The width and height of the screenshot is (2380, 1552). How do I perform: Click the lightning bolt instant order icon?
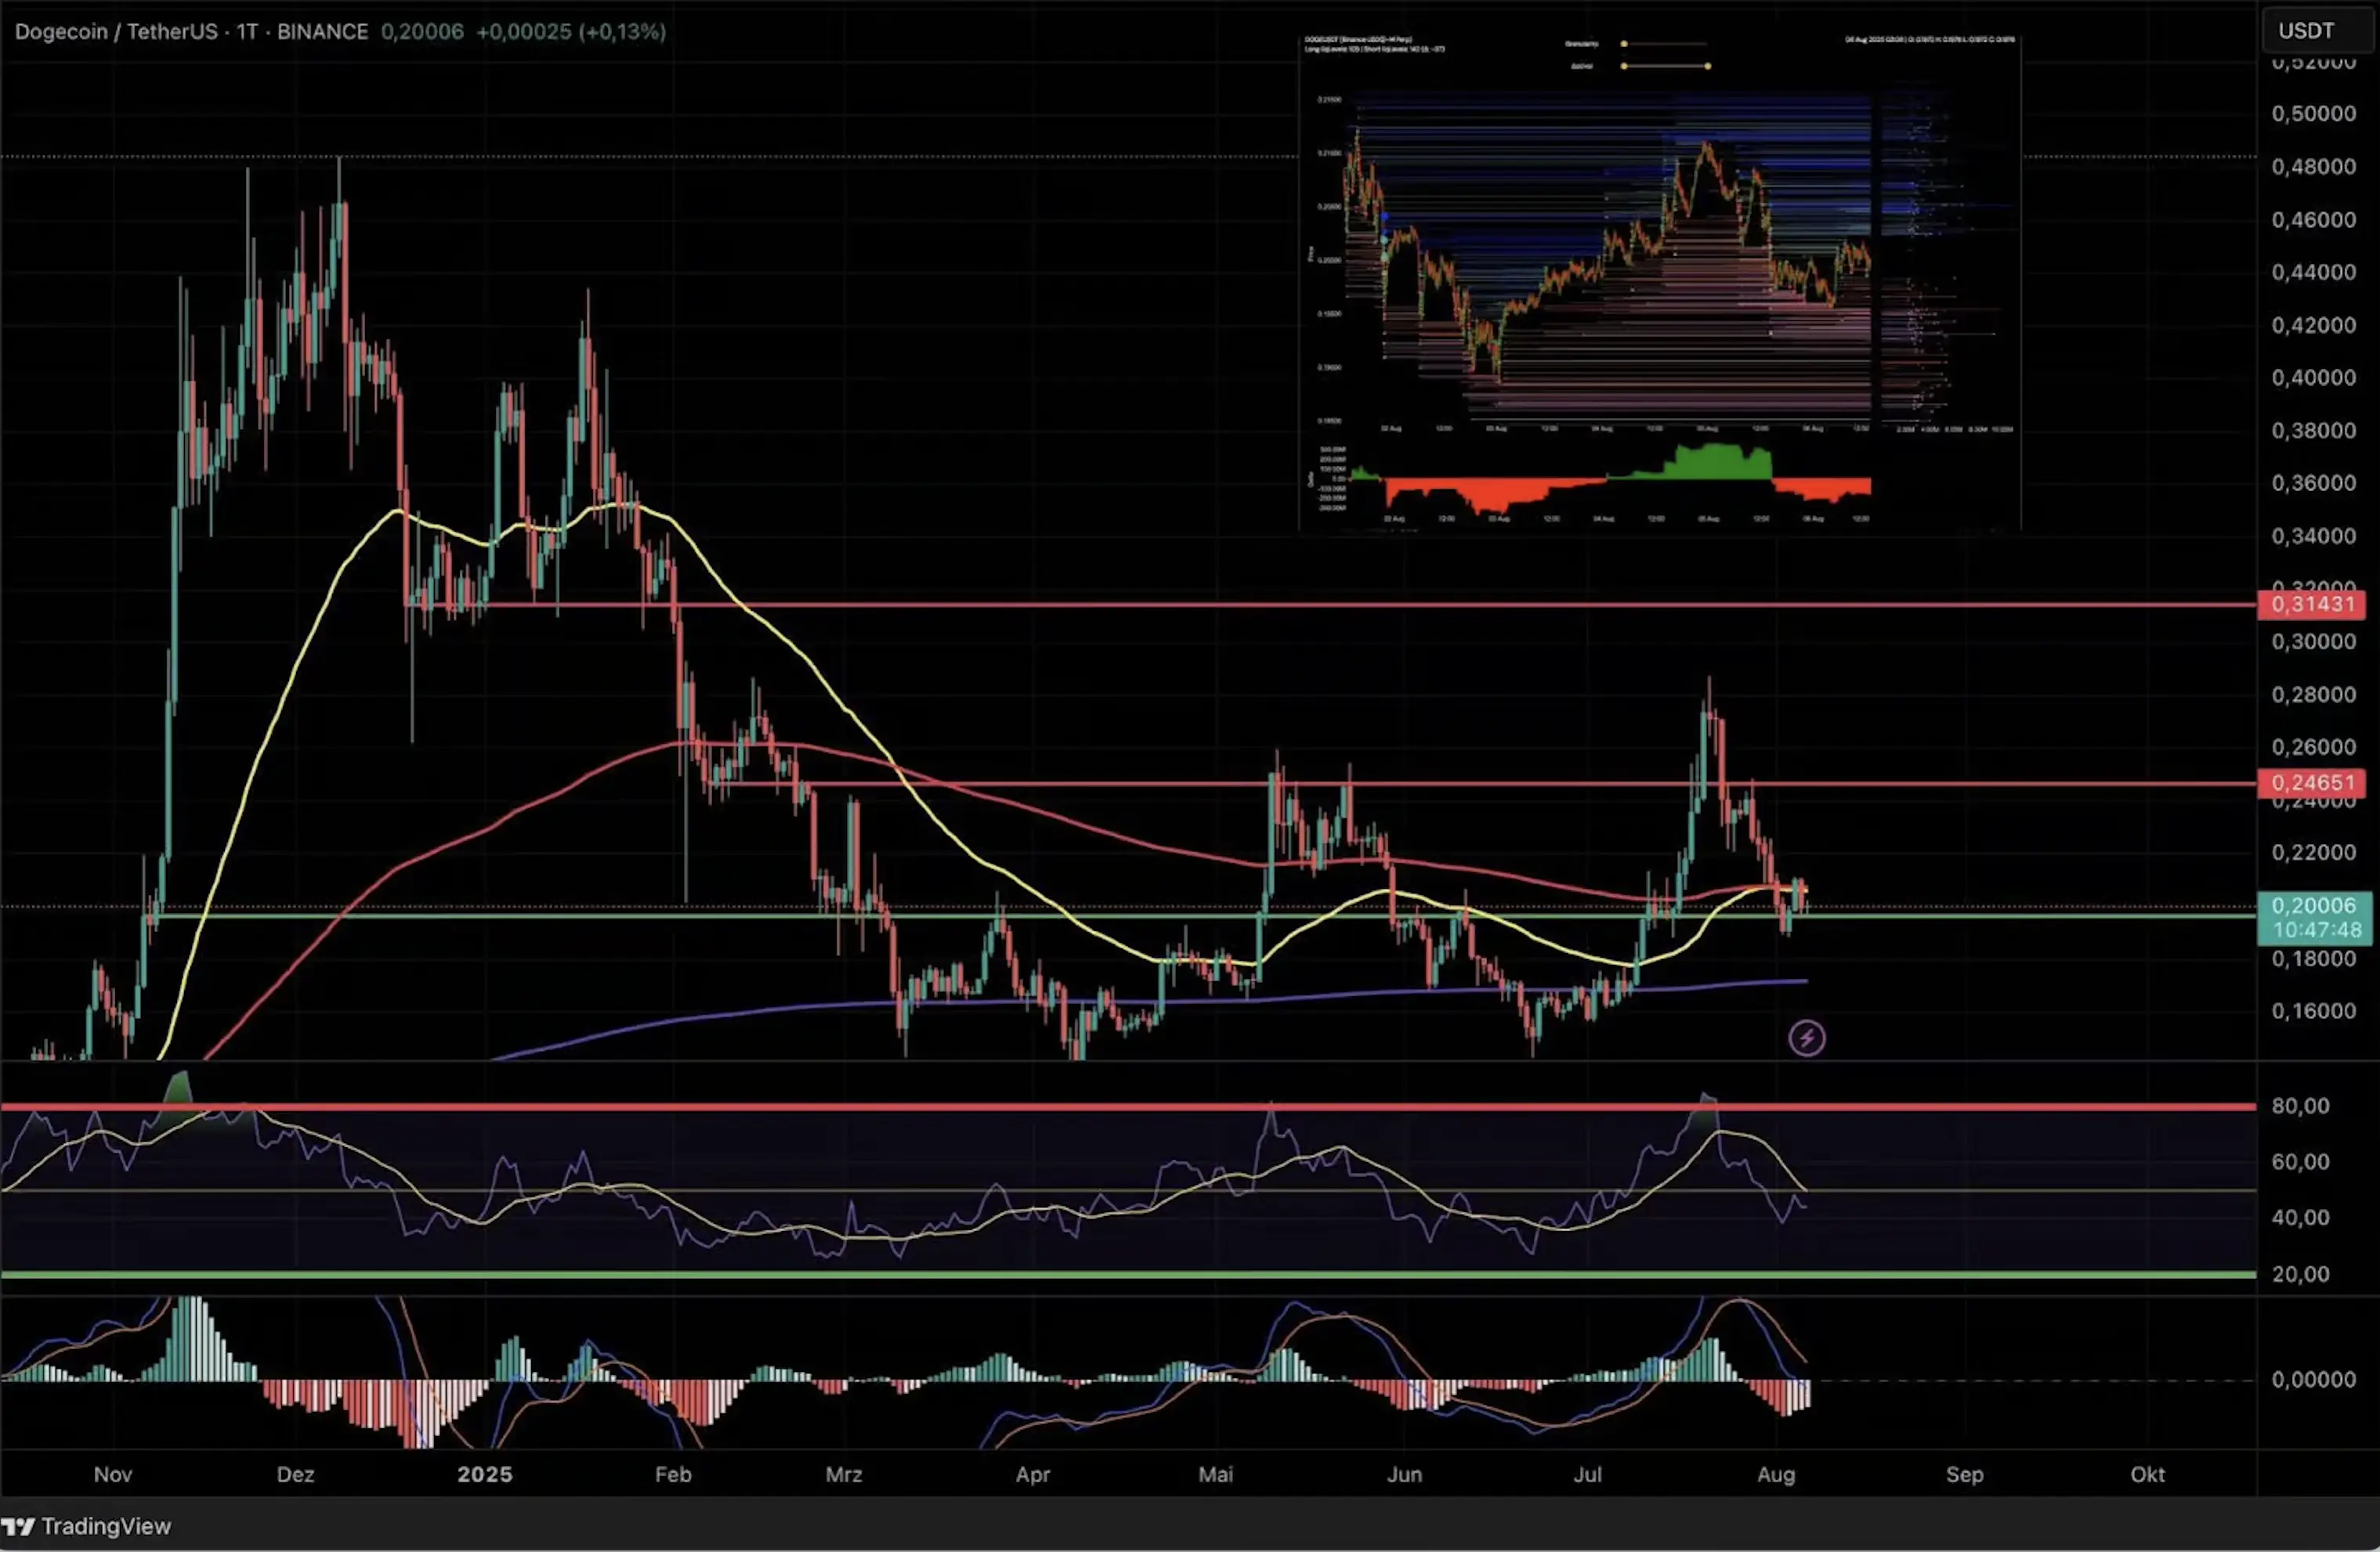(1806, 1038)
